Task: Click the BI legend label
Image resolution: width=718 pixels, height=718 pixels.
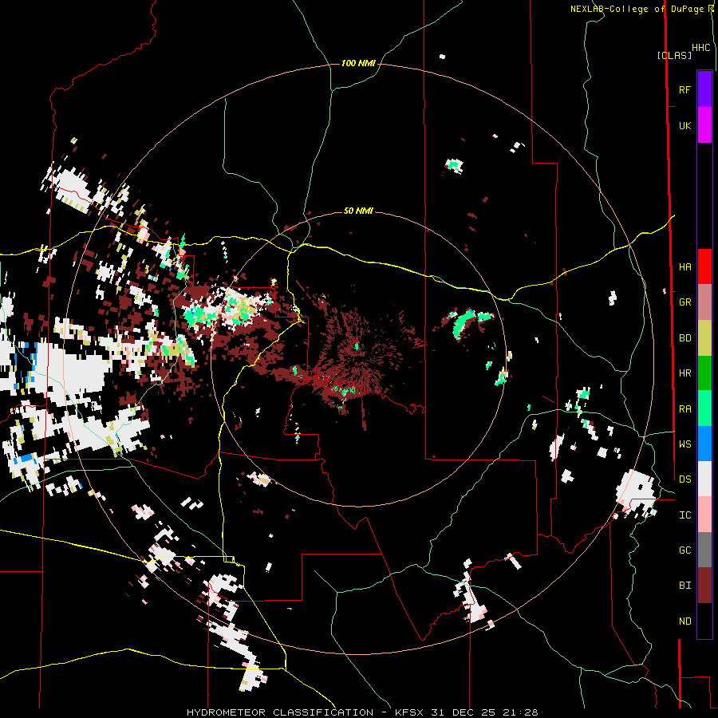Action: click(x=684, y=586)
